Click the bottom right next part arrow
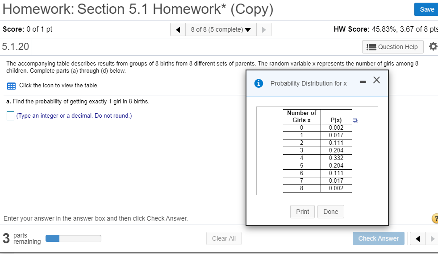 coord(432,239)
